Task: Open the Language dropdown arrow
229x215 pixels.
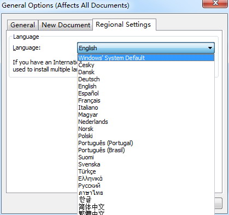Action: point(210,48)
